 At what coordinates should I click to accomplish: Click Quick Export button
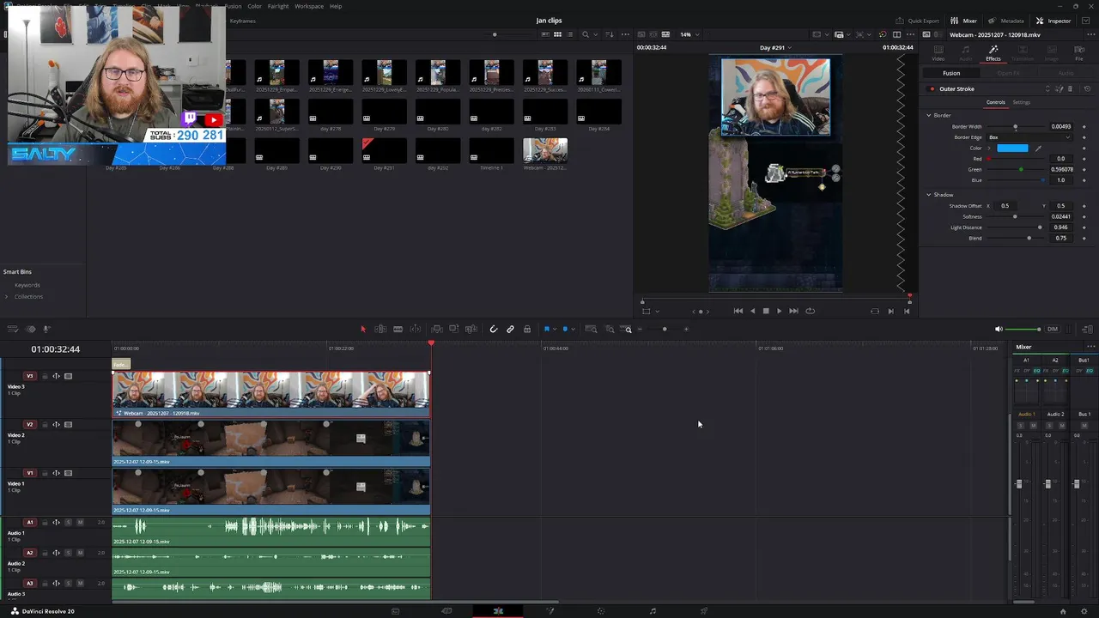point(917,21)
